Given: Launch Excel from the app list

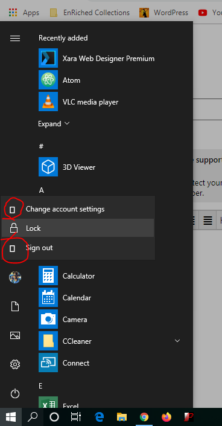Looking at the screenshot, I should click(x=59, y=402).
